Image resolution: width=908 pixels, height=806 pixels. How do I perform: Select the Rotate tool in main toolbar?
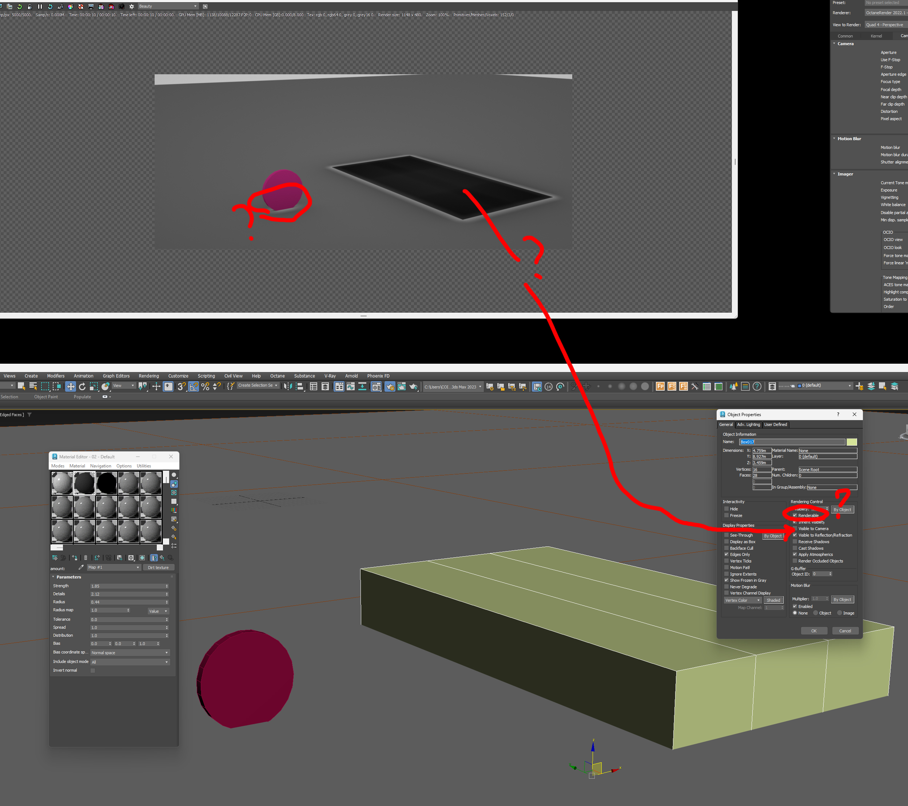click(82, 387)
